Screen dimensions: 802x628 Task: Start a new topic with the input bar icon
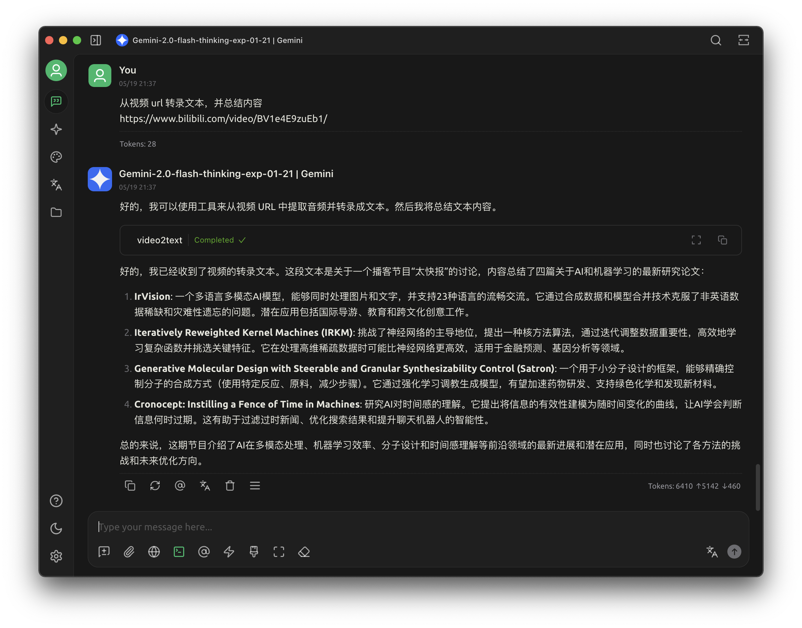(x=104, y=551)
